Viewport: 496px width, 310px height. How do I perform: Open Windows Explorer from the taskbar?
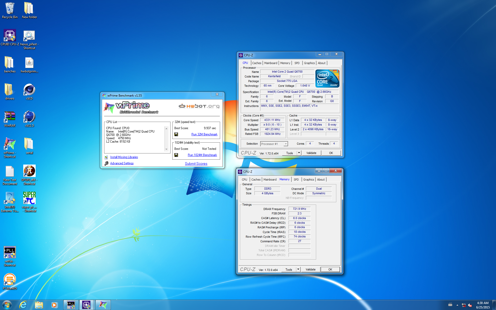tap(39, 305)
